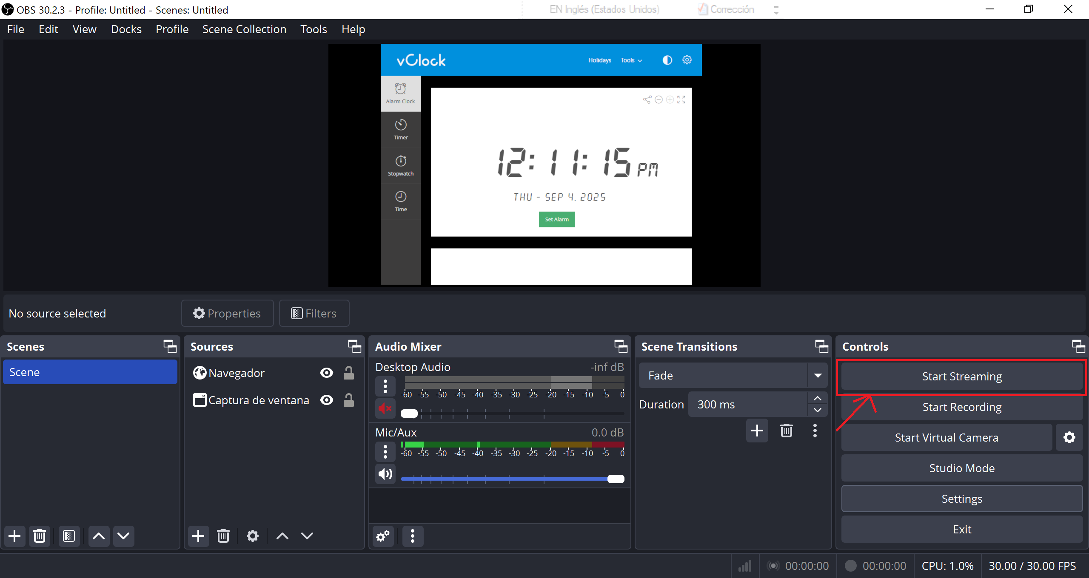
Task: Open Desktop Audio three-dot options
Action: (x=385, y=386)
